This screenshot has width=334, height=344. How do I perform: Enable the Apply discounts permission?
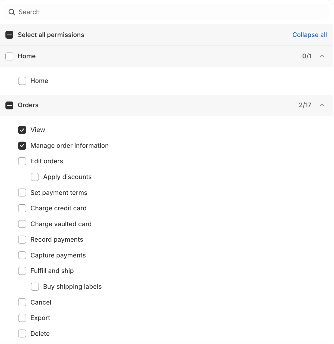[35, 177]
